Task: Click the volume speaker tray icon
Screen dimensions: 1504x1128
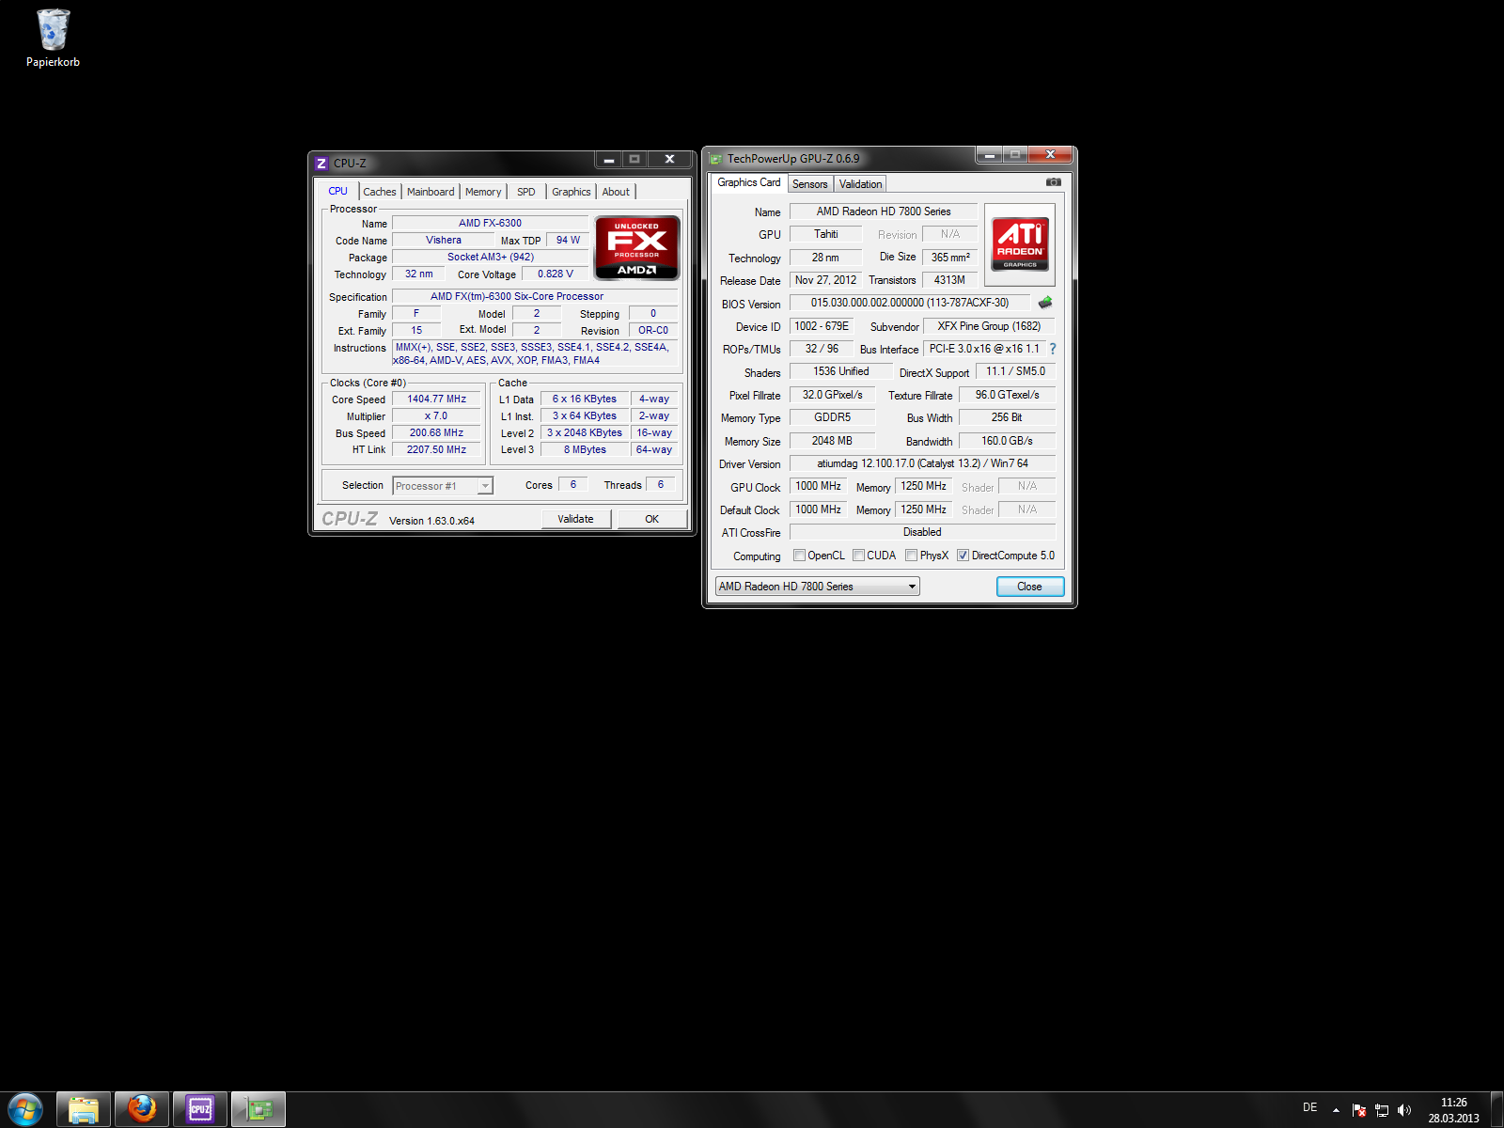Action: 1404,1110
